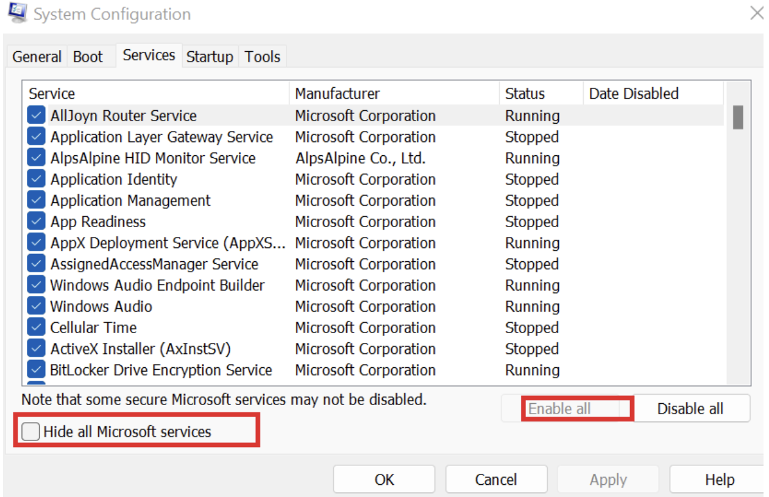Open the Help dialog

[721, 479]
